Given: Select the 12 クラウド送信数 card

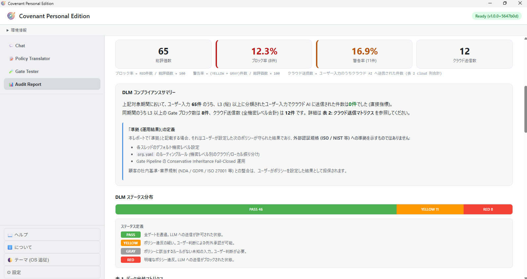Looking at the screenshot, I should (x=465, y=54).
